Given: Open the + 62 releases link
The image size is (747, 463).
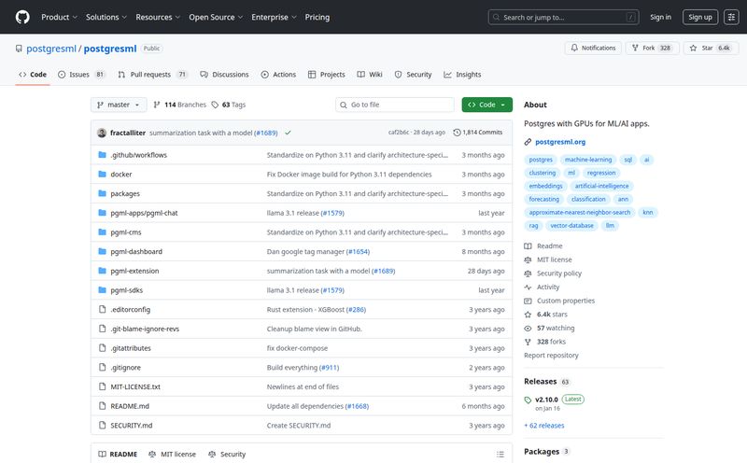Looking at the screenshot, I should [544, 426].
